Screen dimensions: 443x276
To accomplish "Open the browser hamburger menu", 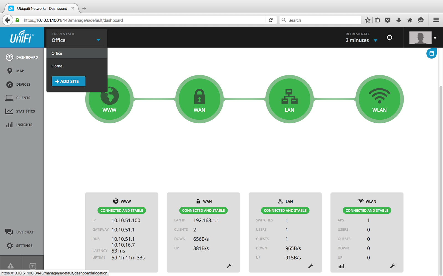I will pos(436,20).
